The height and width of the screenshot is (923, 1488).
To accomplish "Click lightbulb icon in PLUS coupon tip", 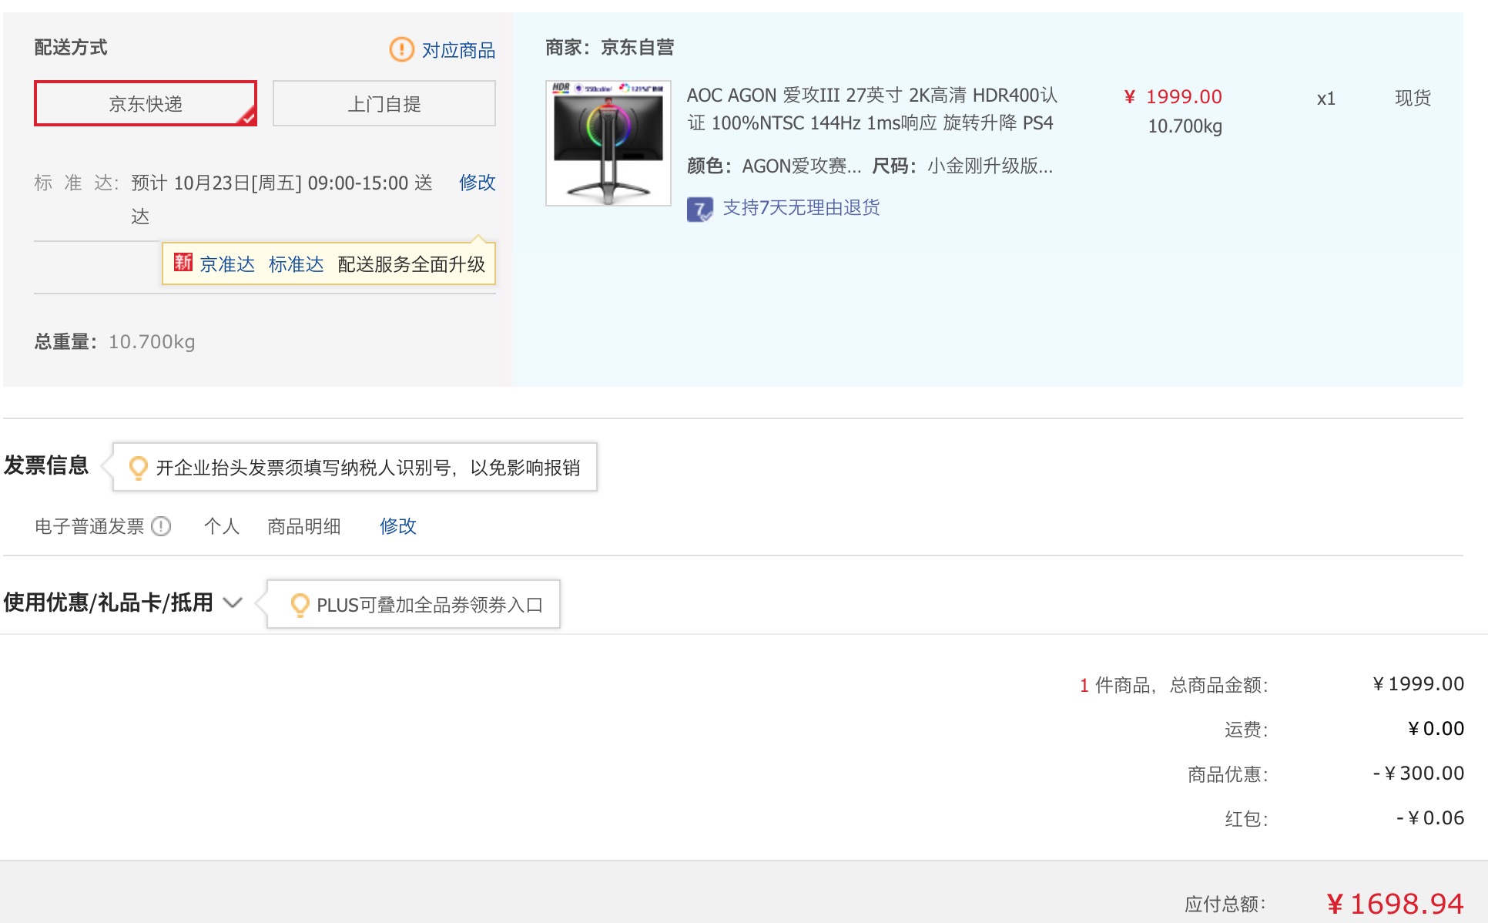I will 300,605.
